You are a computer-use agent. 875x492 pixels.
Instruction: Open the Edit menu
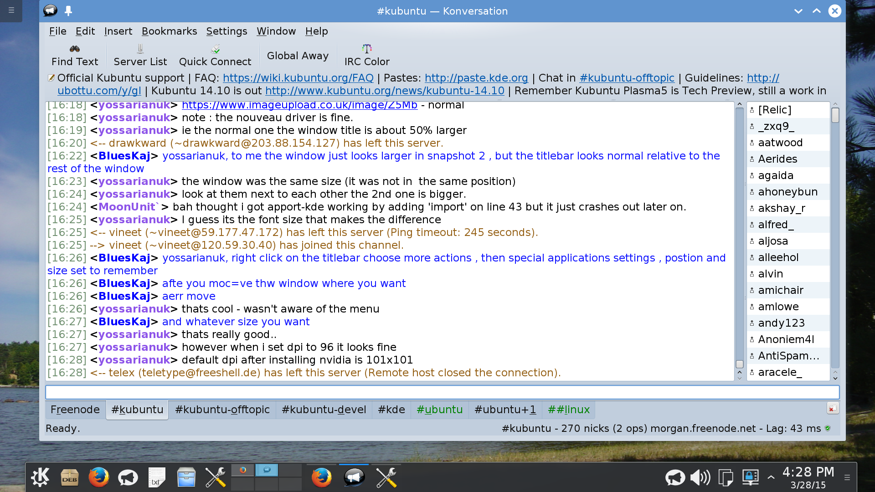coord(85,31)
